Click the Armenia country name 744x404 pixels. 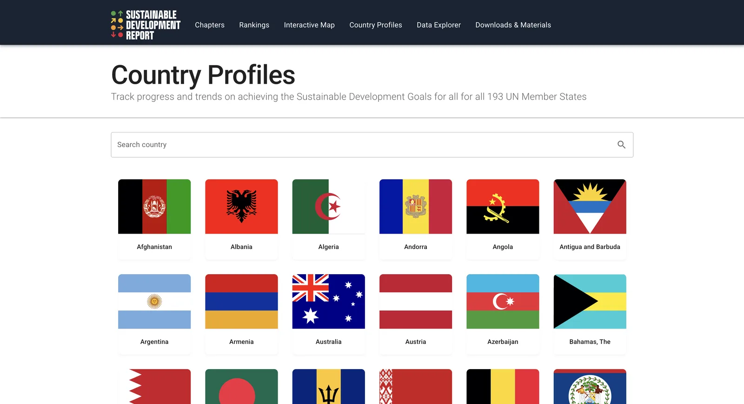point(241,342)
